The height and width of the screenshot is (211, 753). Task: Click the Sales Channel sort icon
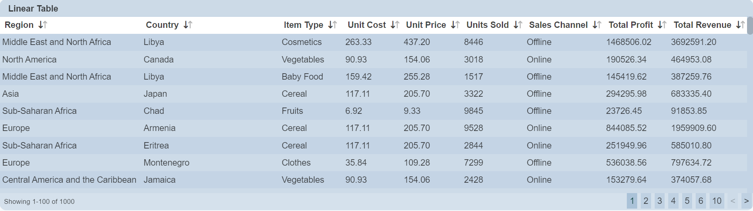pos(597,25)
